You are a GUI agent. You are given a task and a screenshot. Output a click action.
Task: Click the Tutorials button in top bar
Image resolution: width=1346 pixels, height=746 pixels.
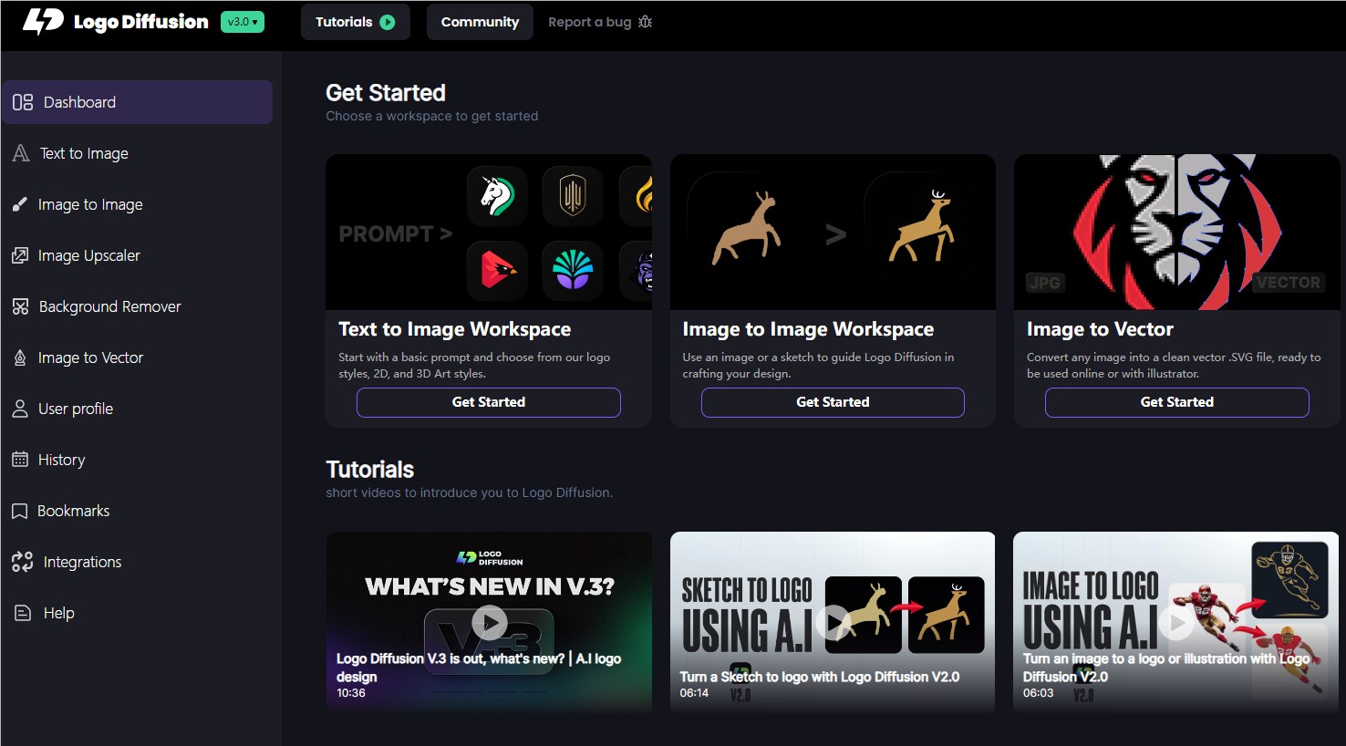coord(355,22)
